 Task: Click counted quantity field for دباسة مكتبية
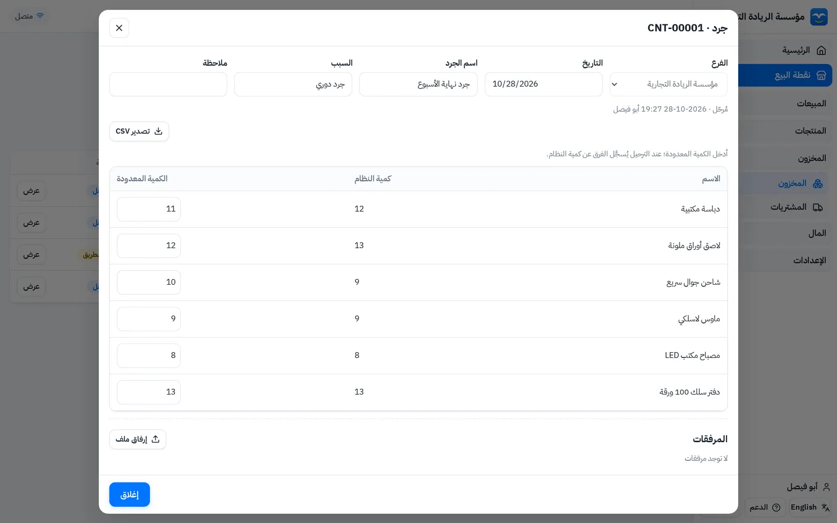point(149,209)
